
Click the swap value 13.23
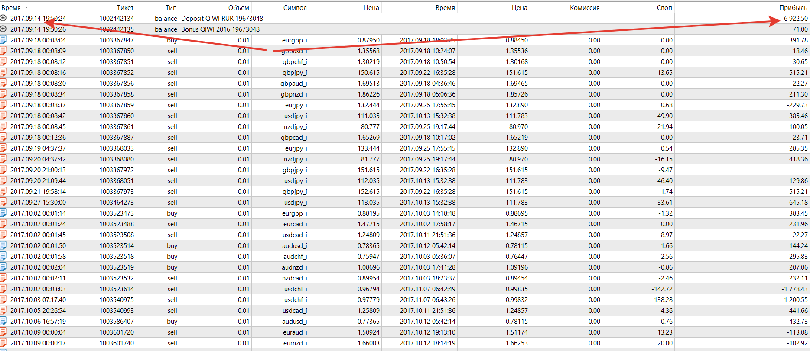(665, 332)
